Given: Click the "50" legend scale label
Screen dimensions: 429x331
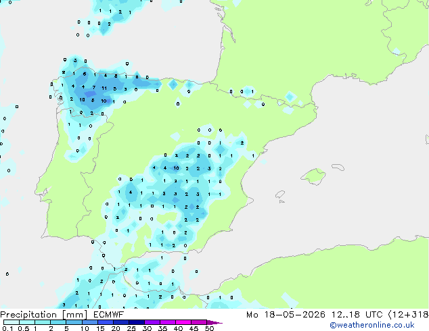Looking at the screenshot, I should 209,328.
